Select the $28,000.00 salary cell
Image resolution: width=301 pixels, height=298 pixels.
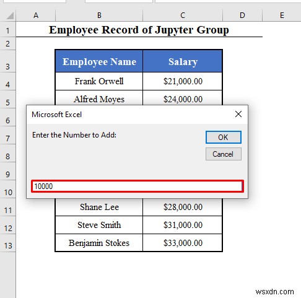click(183, 207)
